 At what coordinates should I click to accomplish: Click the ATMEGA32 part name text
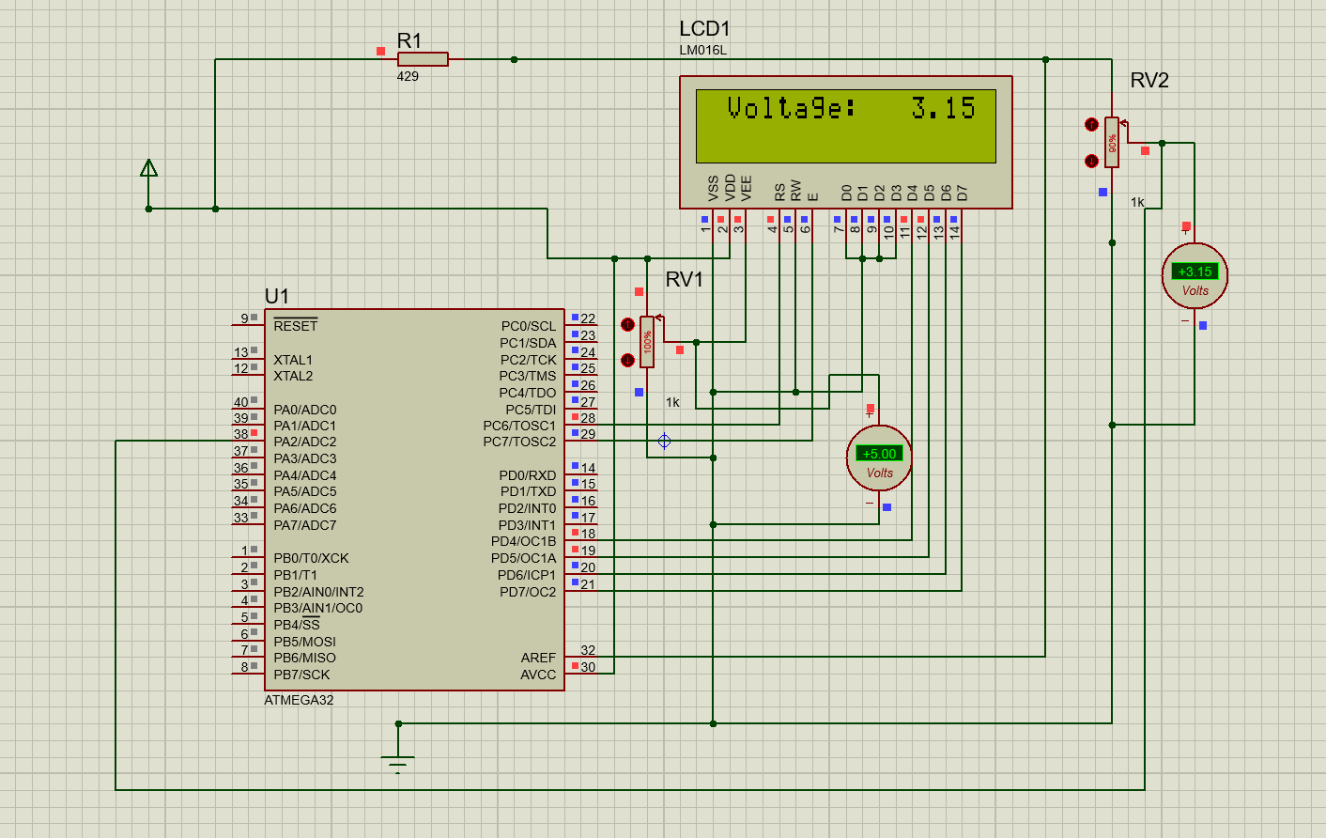299,700
